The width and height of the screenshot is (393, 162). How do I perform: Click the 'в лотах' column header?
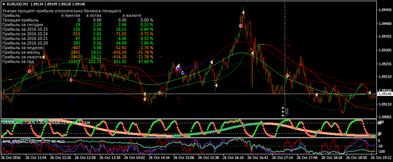(x=94, y=16)
